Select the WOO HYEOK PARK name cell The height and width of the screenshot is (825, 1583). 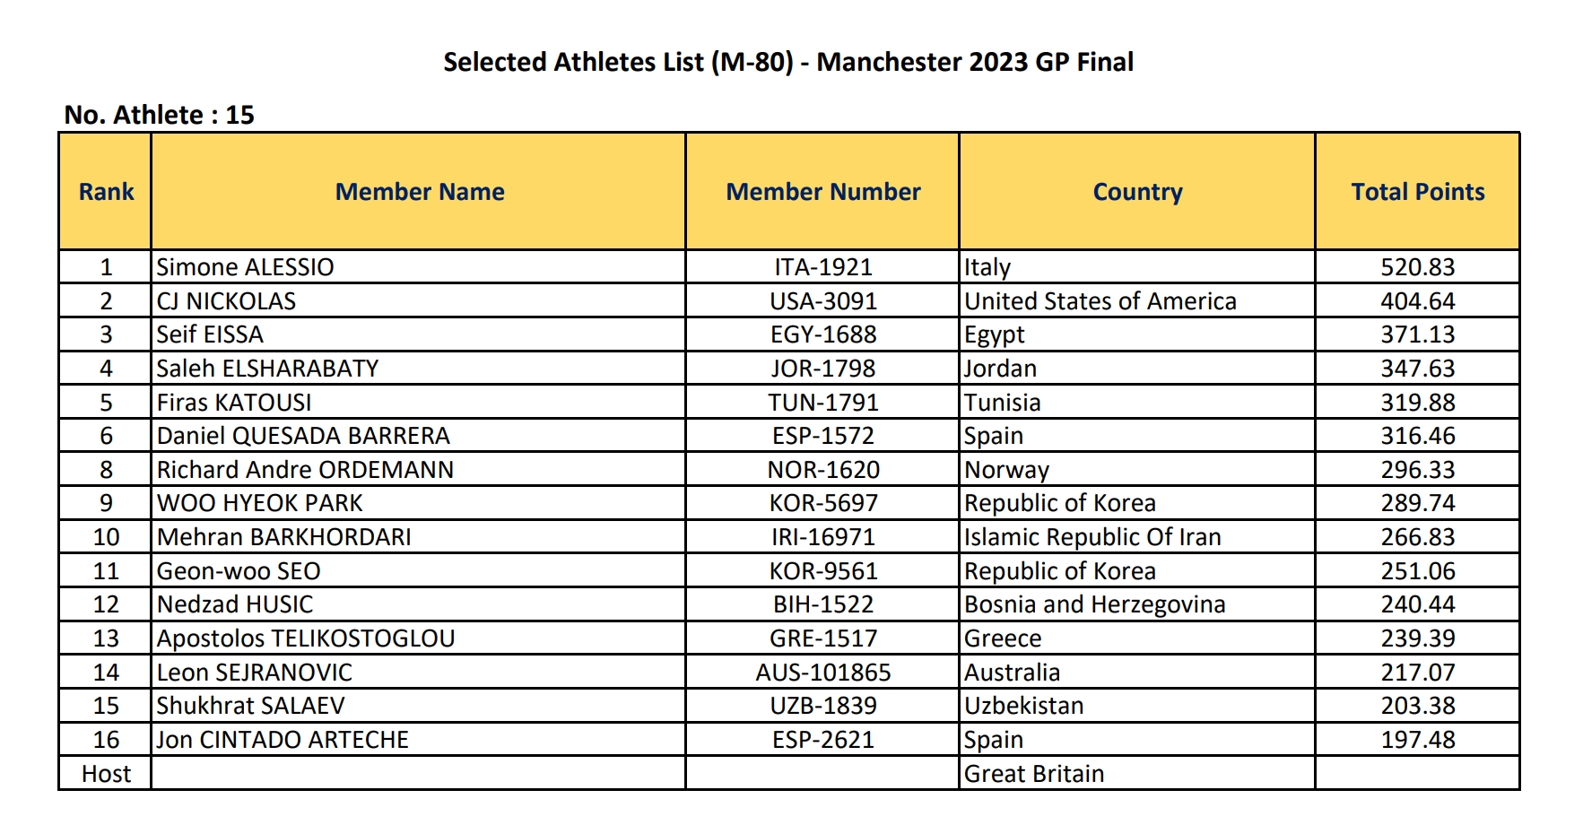point(419,503)
